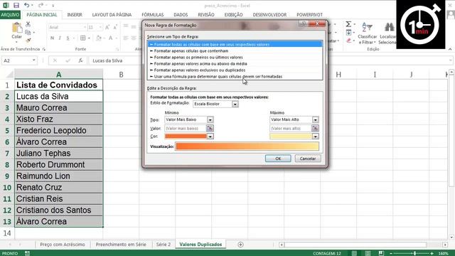Screen dimensions: 455x256
Task: Open the font size 11 dropdown
Action: point(100,27)
